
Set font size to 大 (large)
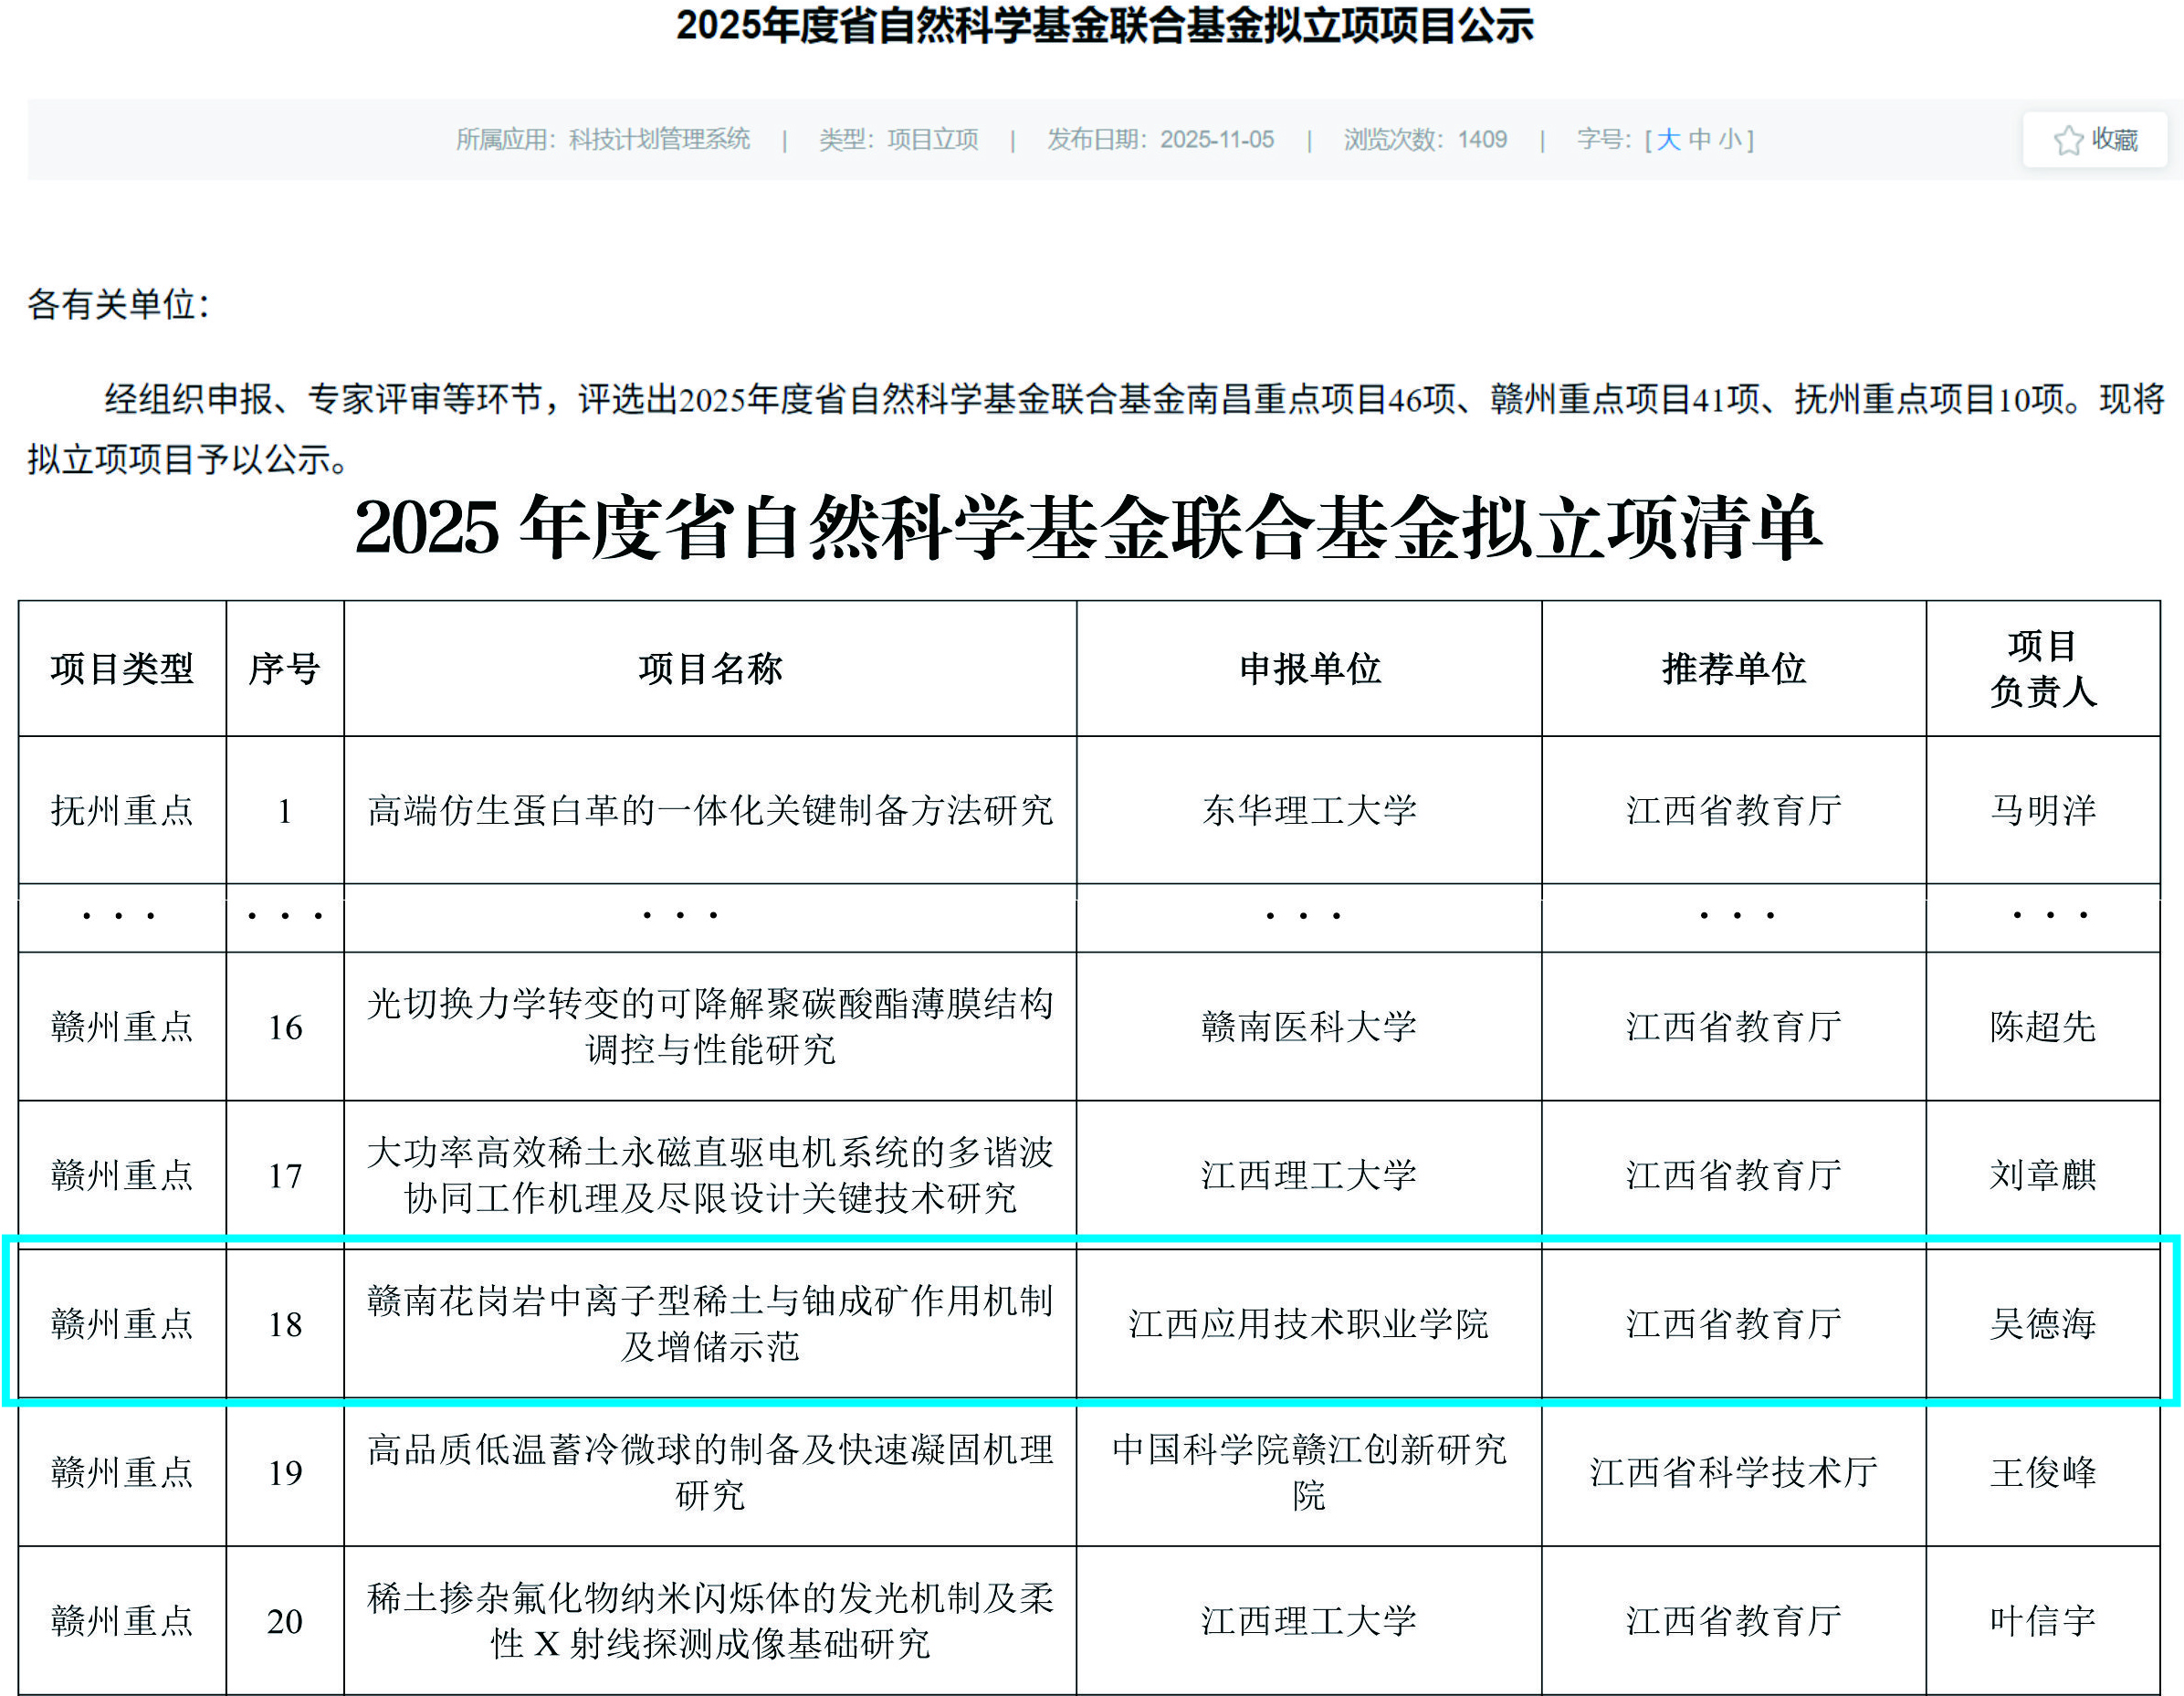point(1668,140)
